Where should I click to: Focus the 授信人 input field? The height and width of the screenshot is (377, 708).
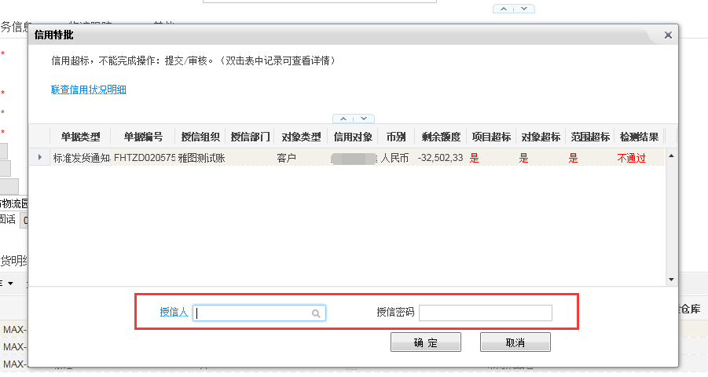251,313
